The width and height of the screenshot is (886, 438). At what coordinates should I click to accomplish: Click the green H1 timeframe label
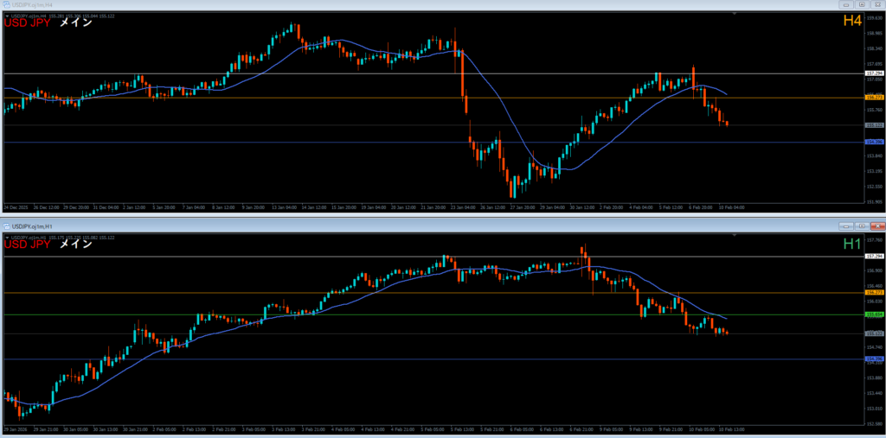click(x=852, y=244)
